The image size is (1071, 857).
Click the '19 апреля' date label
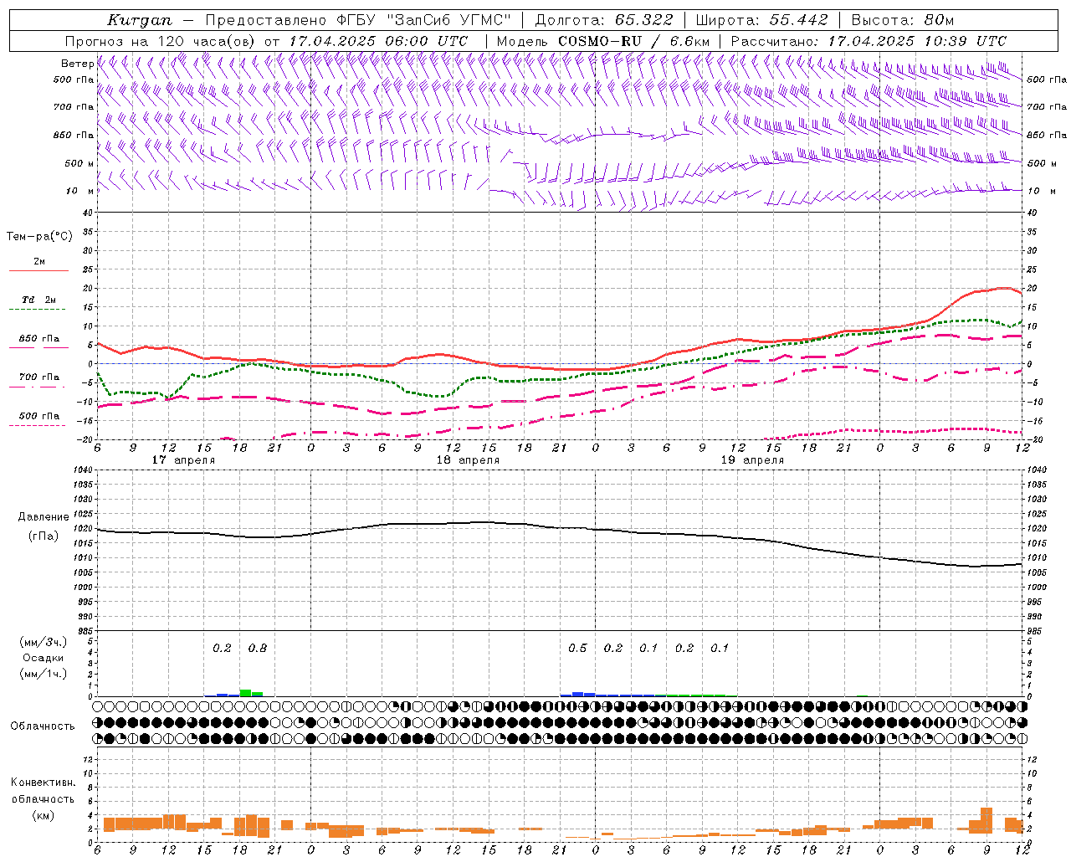coord(752,460)
